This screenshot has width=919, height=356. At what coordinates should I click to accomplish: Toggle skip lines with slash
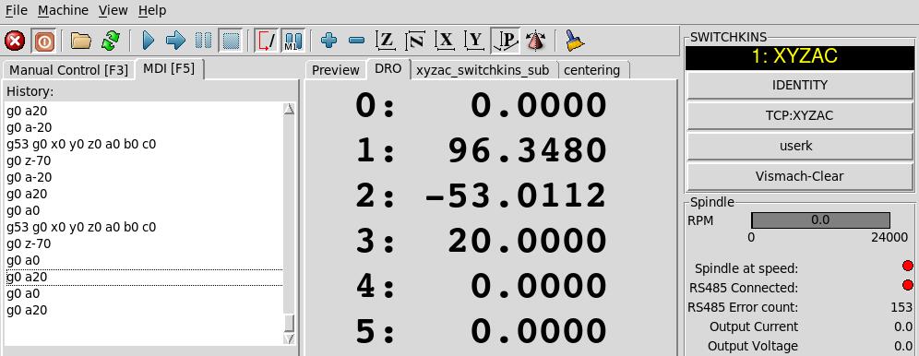(x=267, y=41)
